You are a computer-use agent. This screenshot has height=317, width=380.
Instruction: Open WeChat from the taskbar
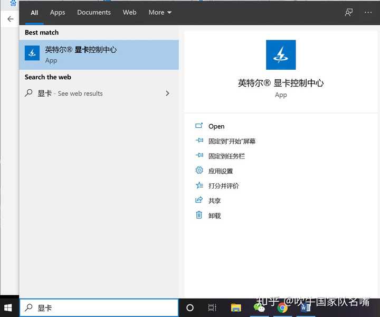tap(259, 307)
